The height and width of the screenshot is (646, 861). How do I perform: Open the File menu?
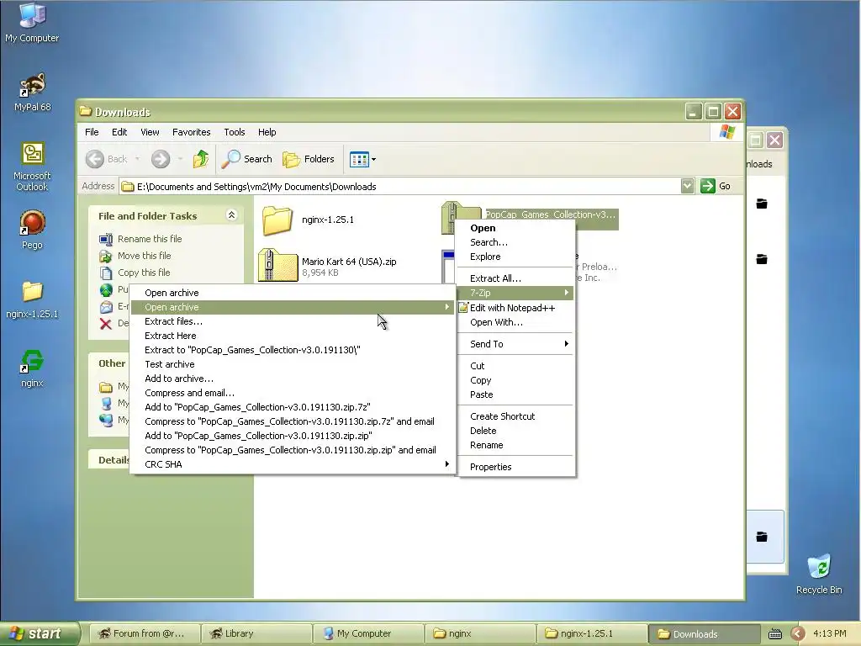[x=92, y=132]
